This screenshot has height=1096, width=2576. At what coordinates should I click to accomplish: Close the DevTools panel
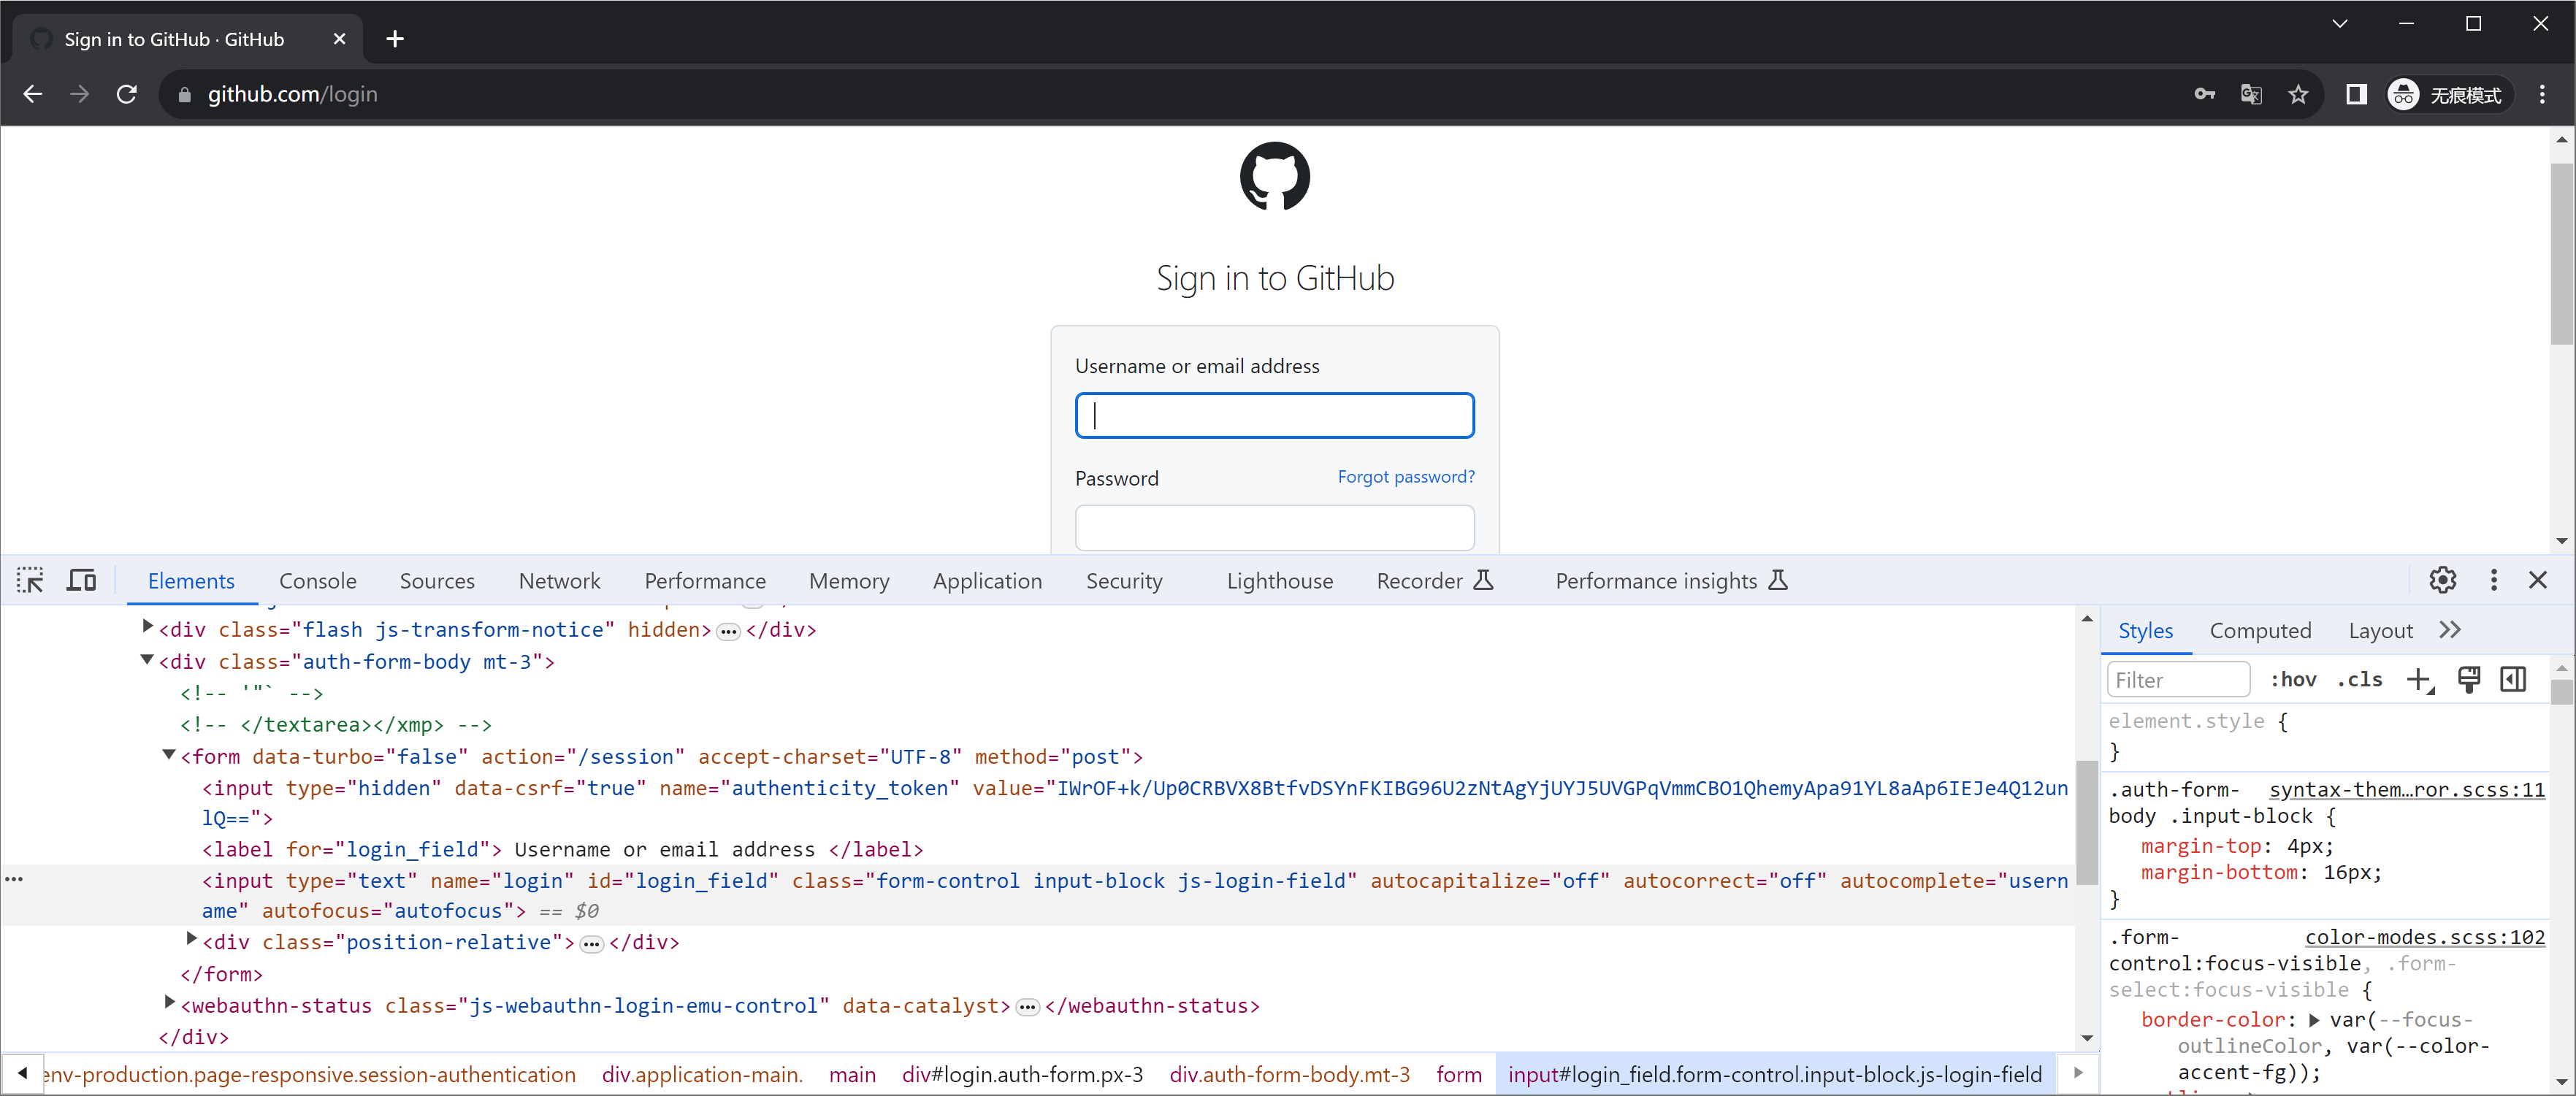click(x=2537, y=580)
